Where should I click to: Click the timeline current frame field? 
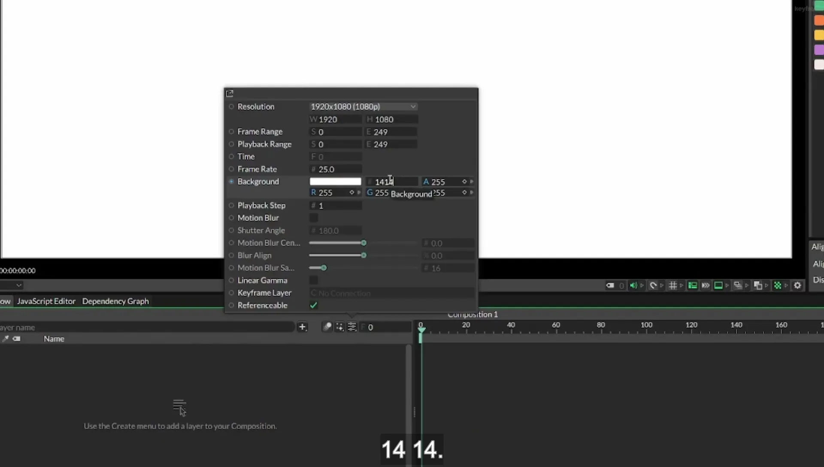[385, 327]
